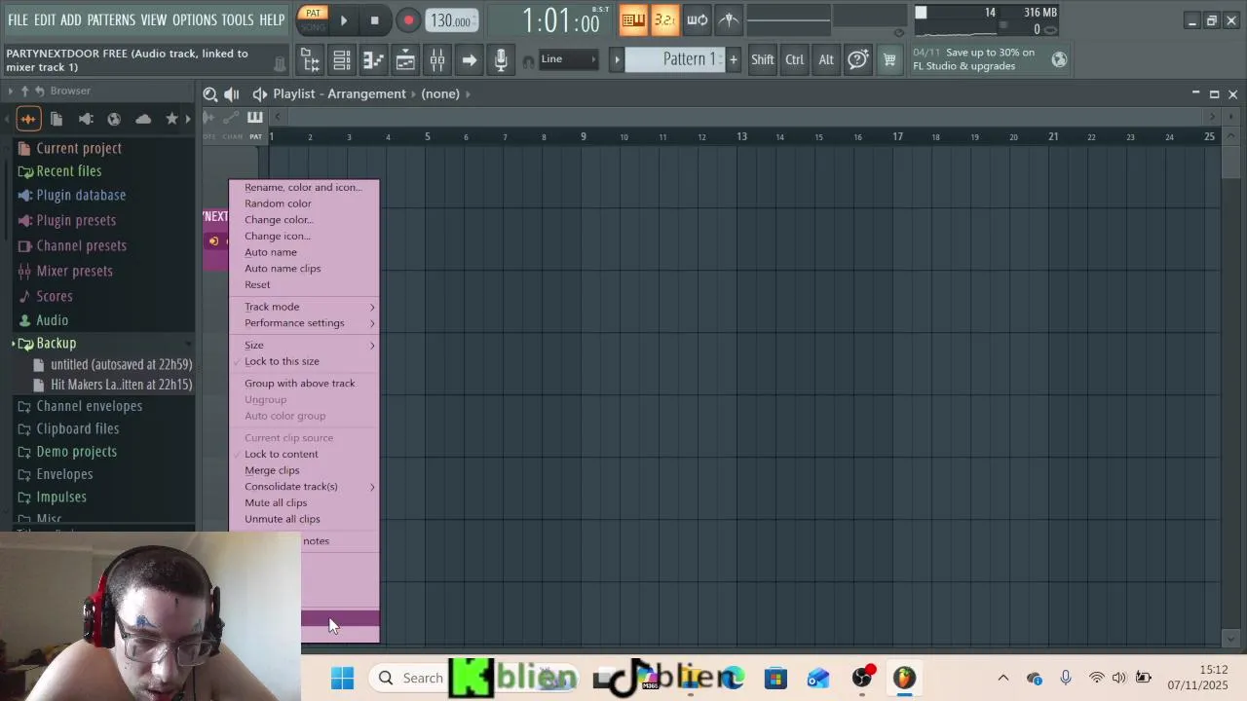Screen dimensions: 1247x701
Task: Open the PATTERNS menu
Action: 111,19
